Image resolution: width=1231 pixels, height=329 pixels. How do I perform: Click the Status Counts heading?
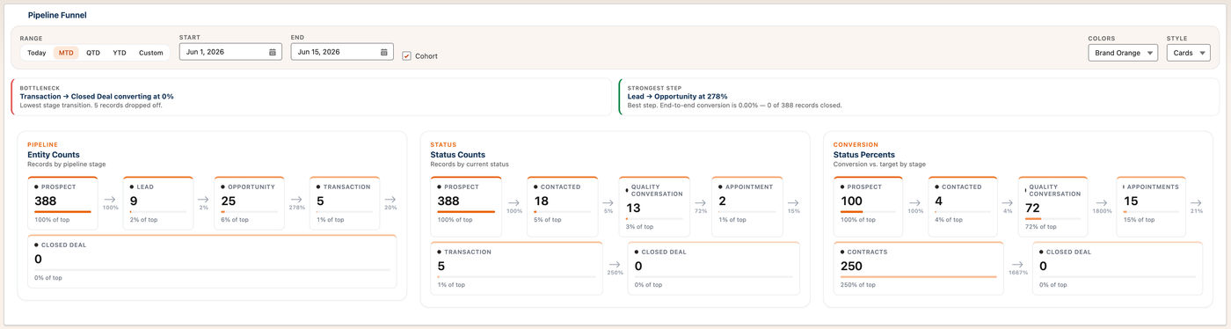click(457, 155)
